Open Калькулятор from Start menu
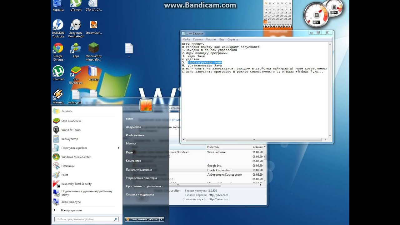400x225 pixels. click(87, 139)
